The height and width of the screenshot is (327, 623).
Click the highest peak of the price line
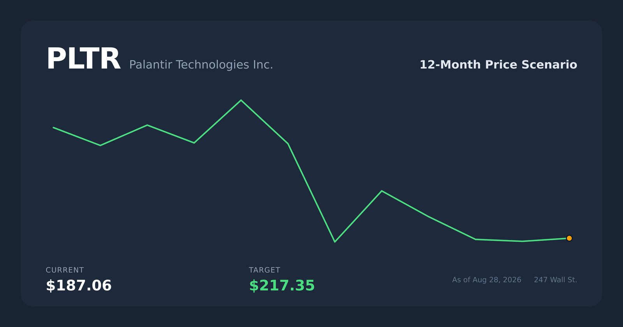(x=241, y=100)
